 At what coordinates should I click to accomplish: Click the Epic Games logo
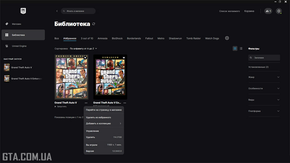click(x=23, y=11)
